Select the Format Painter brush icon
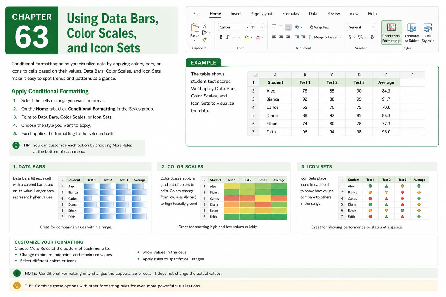The width and height of the screenshot is (446, 297). (205, 40)
